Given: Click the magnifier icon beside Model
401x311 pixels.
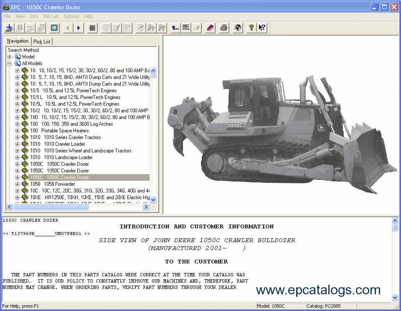Looking at the screenshot, I should [18, 57].
